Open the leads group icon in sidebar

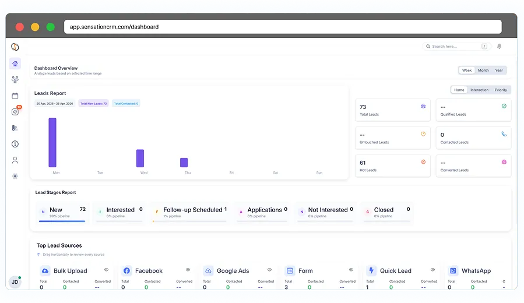tap(15, 79)
